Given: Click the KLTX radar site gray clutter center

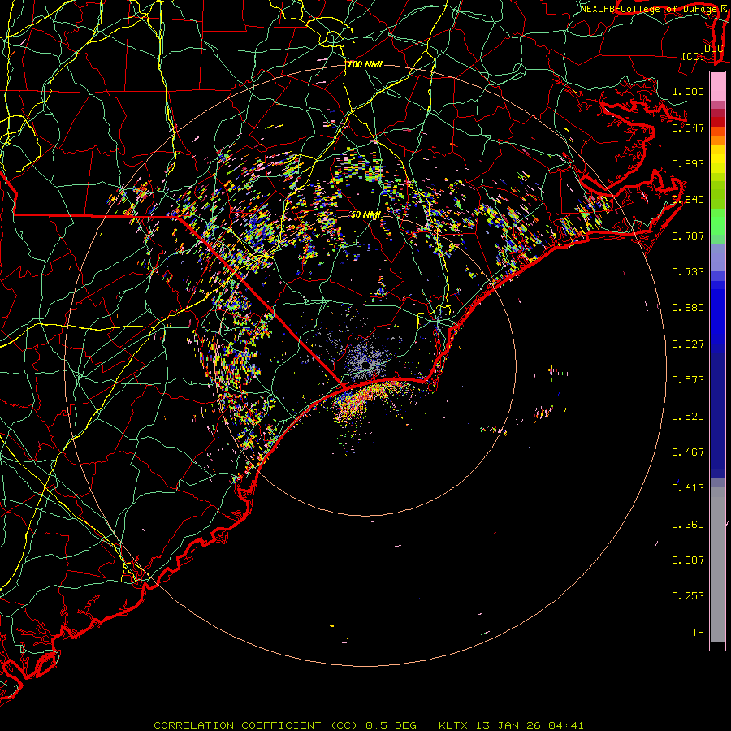Looking at the screenshot, I should click(366, 365).
